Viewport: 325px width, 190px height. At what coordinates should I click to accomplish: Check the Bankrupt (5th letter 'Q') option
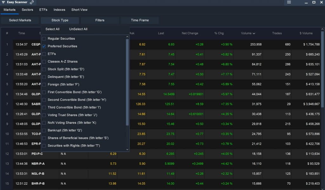click(x=44, y=130)
